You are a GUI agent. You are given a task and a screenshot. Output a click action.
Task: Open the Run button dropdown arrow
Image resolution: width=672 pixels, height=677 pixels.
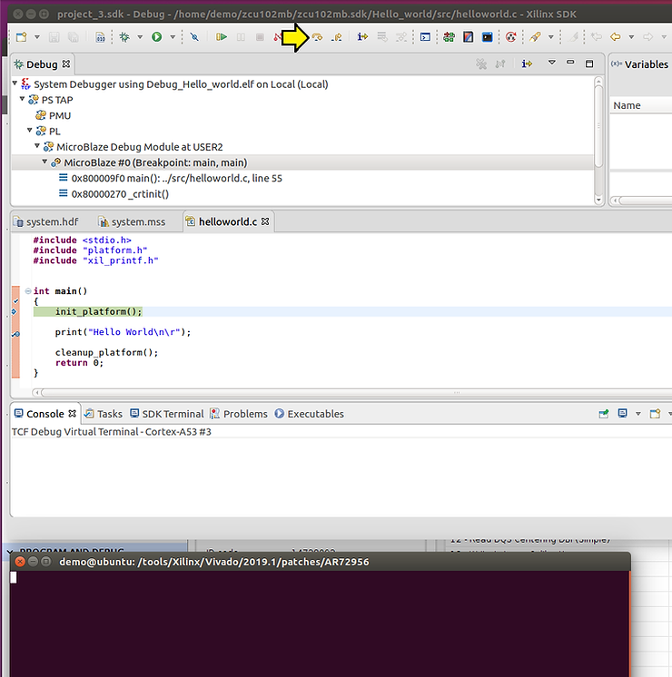click(x=172, y=37)
